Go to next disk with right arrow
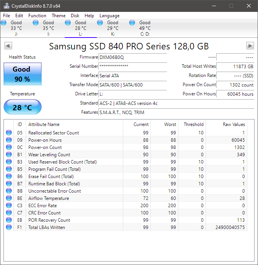258x265 pixels. pos(250,46)
